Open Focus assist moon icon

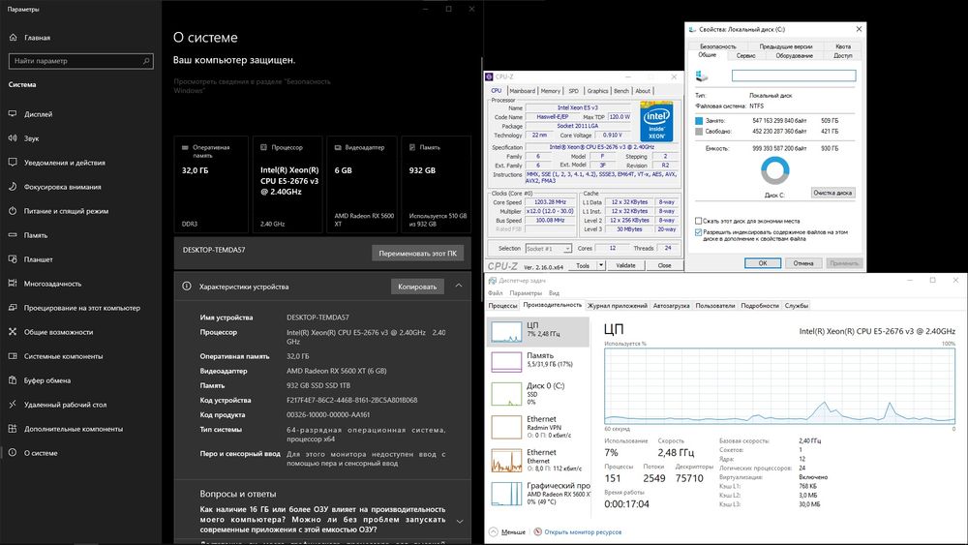click(x=13, y=187)
